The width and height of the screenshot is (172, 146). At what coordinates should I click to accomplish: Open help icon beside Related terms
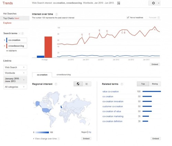point(122,84)
